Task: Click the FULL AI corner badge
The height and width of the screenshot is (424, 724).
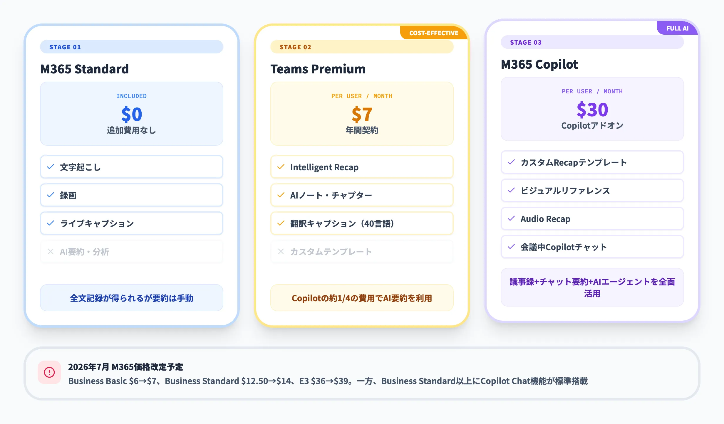Action: [677, 28]
